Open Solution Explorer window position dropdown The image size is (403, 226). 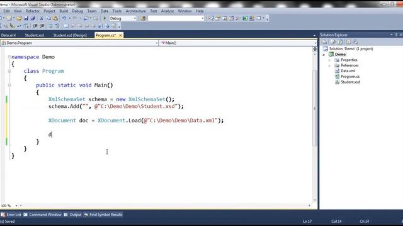[392, 35]
